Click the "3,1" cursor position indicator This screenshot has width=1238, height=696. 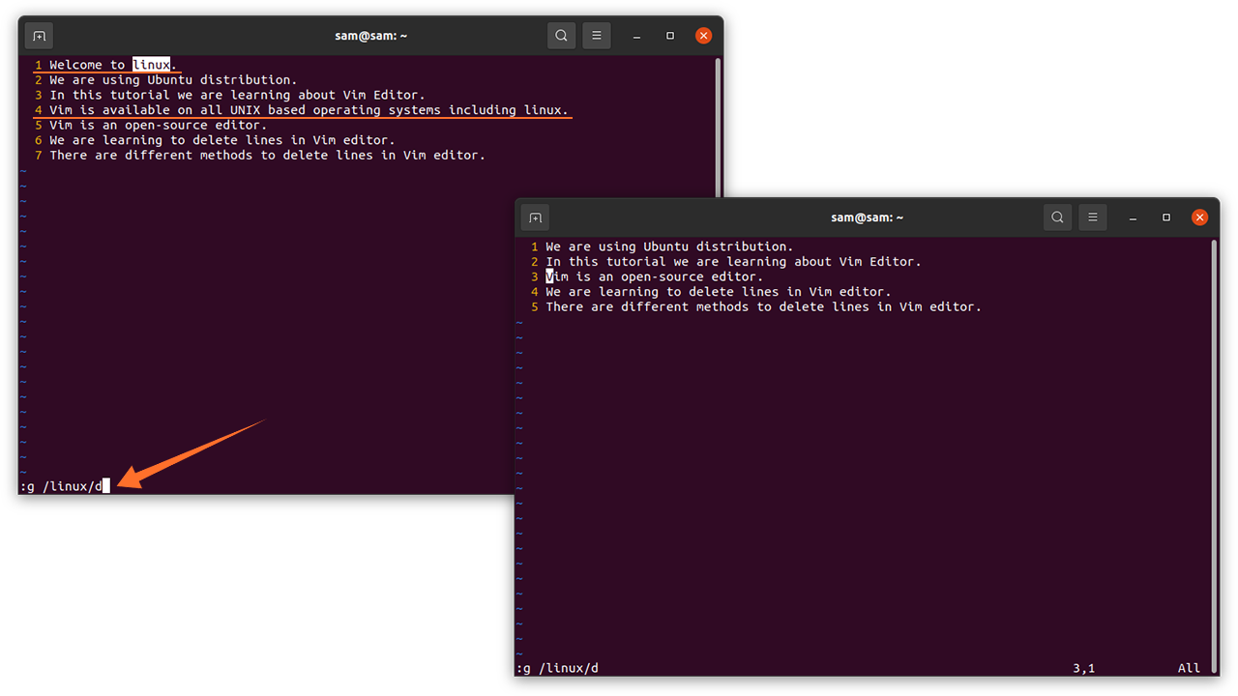coord(1083,668)
